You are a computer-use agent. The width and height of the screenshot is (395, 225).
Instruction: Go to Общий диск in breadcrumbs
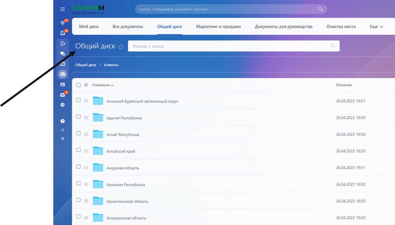click(x=86, y=65)
